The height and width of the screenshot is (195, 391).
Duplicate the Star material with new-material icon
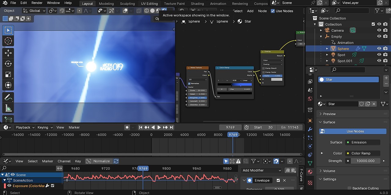[368, 104]
